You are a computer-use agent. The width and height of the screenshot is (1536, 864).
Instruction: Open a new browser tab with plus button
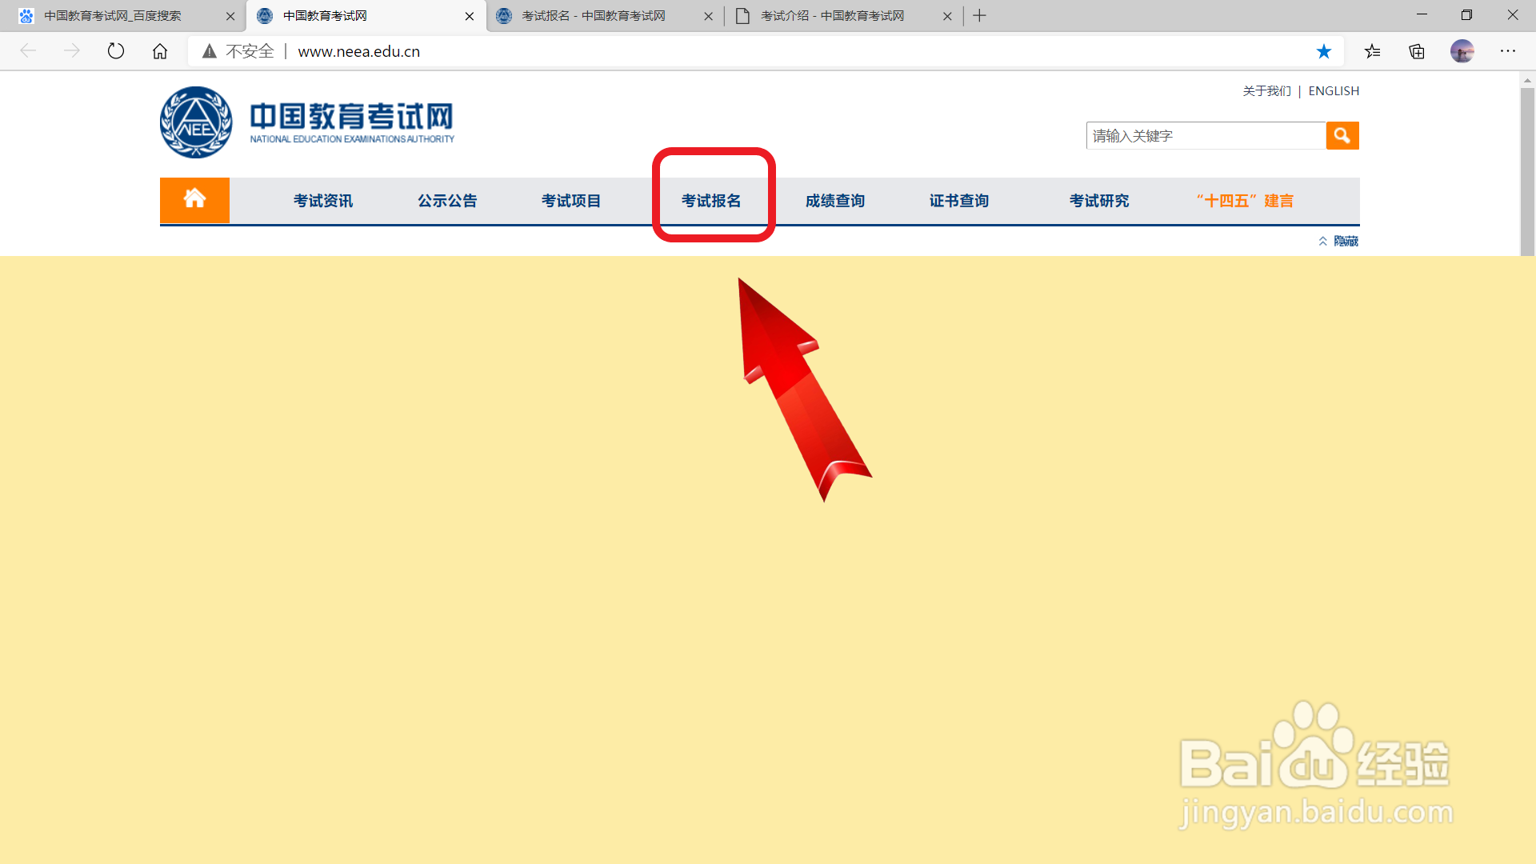[x=980, y=16]
